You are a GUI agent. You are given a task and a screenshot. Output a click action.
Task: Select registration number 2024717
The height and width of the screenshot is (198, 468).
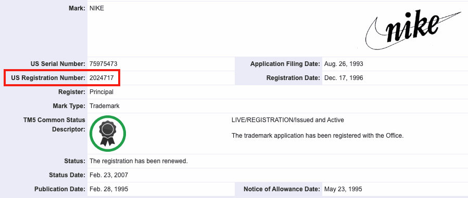(102, 78)
